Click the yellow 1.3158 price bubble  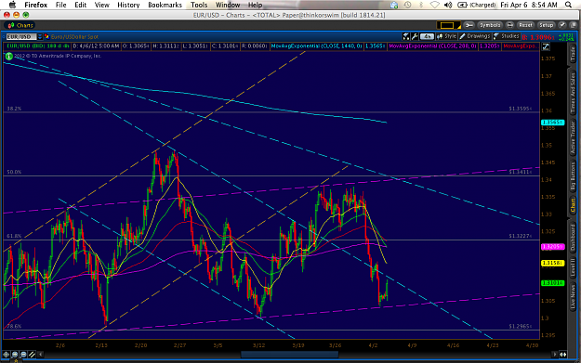coord(552,263)
